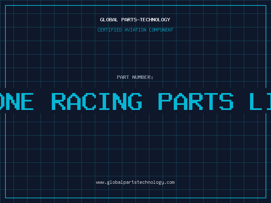Click the word RACING in the banner
271x203 pixels.
point(97,101)
